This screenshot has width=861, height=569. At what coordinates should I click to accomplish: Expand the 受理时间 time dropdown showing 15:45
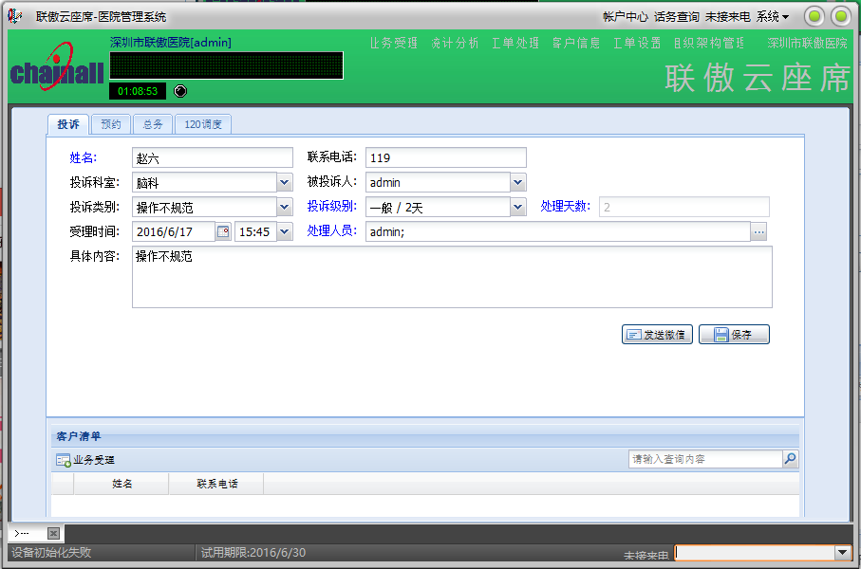[284, 231]
